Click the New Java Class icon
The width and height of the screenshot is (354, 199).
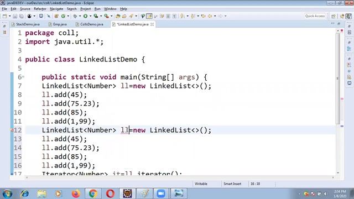[63, 16]
